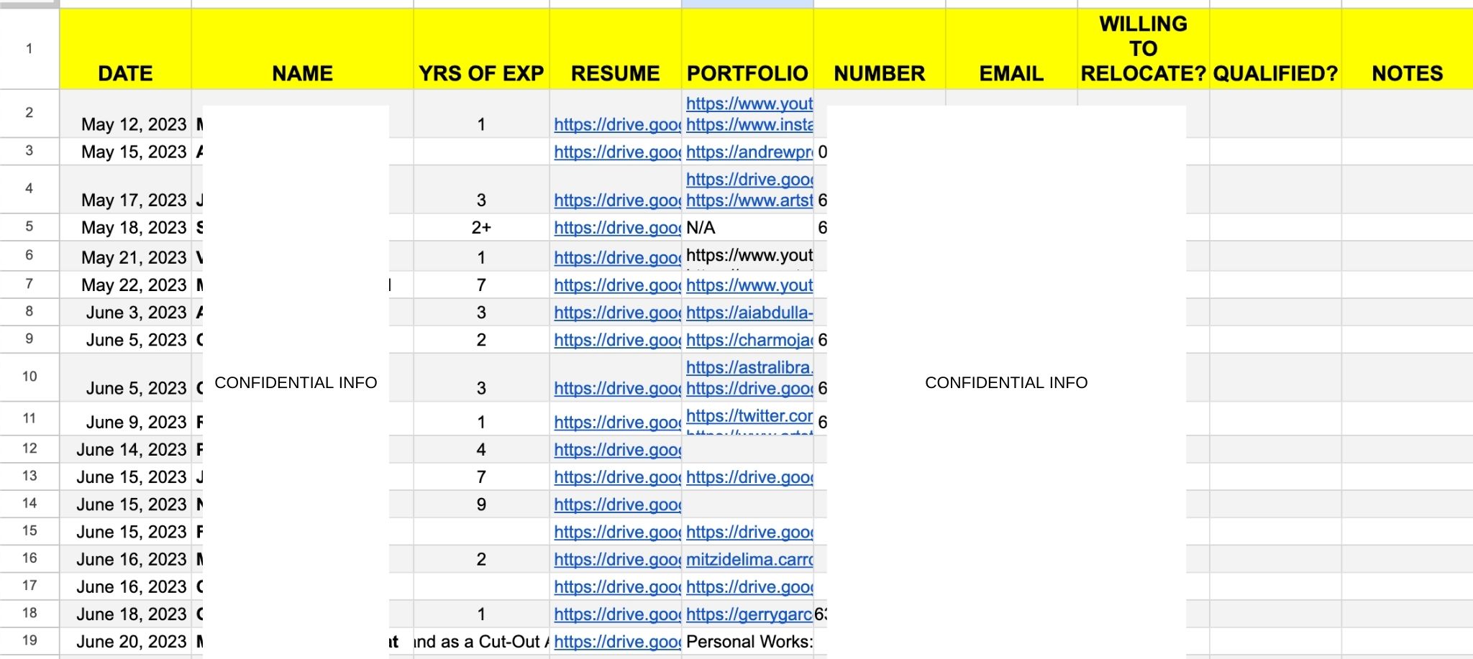Viewport: 1473px width, 659px height.
Task: Select row number 10 header
Action: 29,377
